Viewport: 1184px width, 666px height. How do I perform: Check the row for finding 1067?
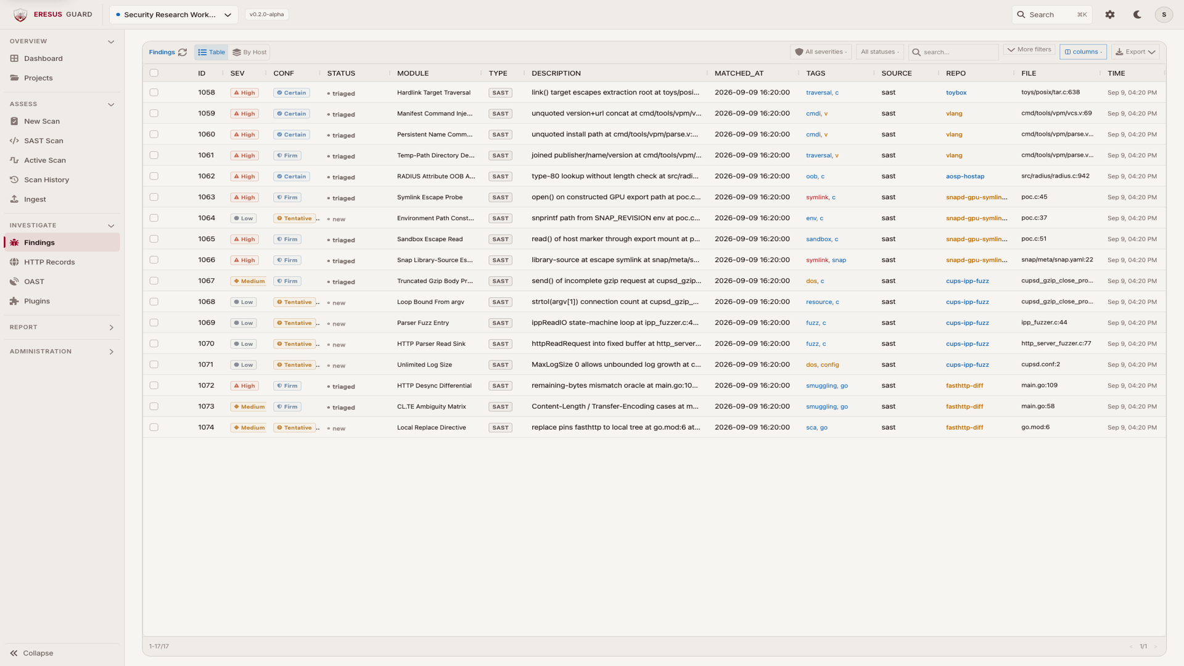154,281
